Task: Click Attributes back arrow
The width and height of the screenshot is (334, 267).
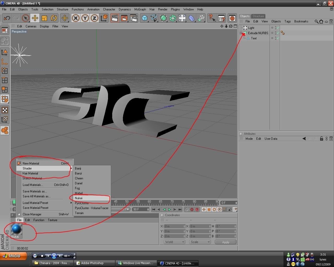Action: tap(304, 139)
